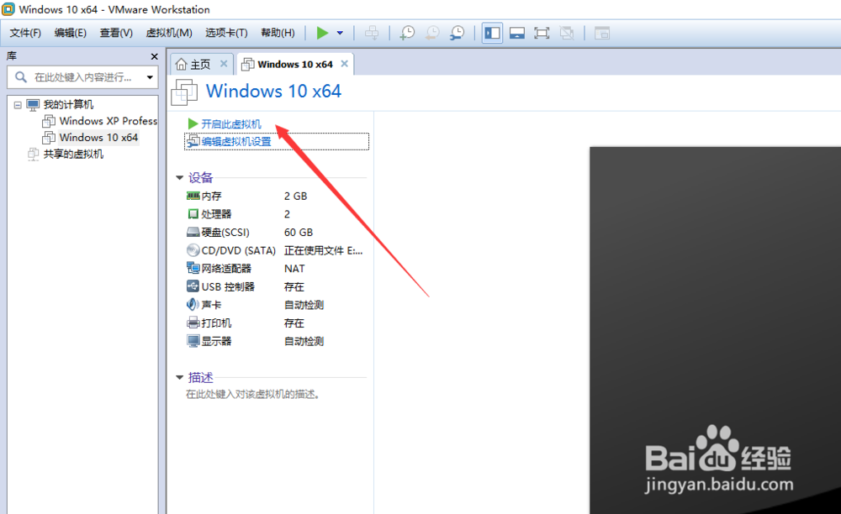Click the VM description input area
Screen dimensions: 841x514
pyautogui.click(x=253, y=395)
